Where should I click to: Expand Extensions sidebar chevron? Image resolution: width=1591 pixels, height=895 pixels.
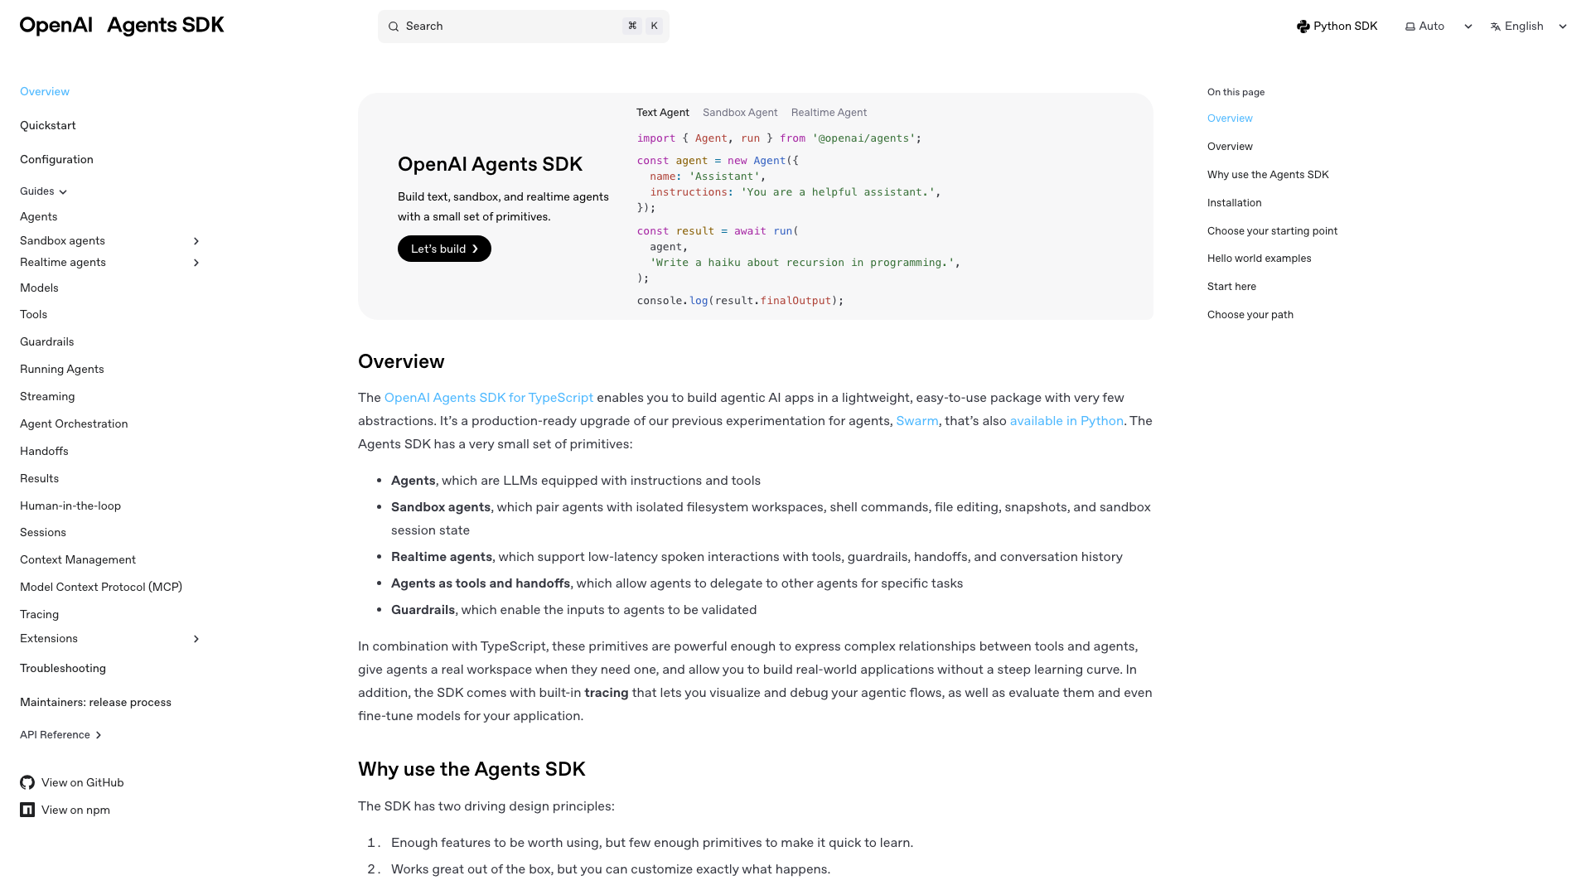click(x=196, y=639)
